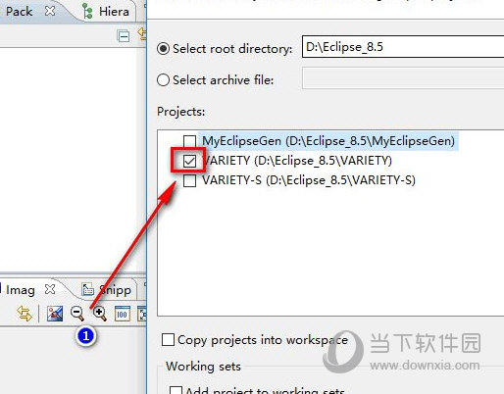The width and height of the screenshot is (504, 394).
Task: Enable 'Copy projects into workspace'
Action: coord(168,339)
